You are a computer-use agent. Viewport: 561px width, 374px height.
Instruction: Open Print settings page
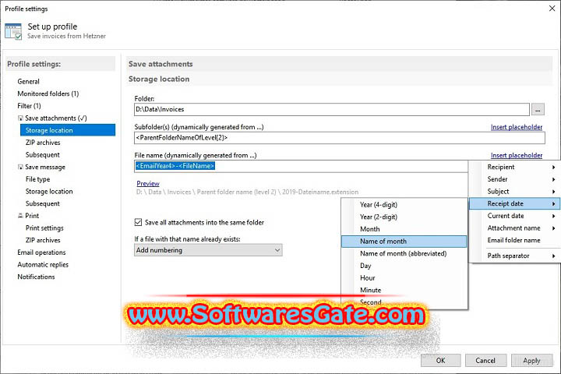tap(44, 228)
